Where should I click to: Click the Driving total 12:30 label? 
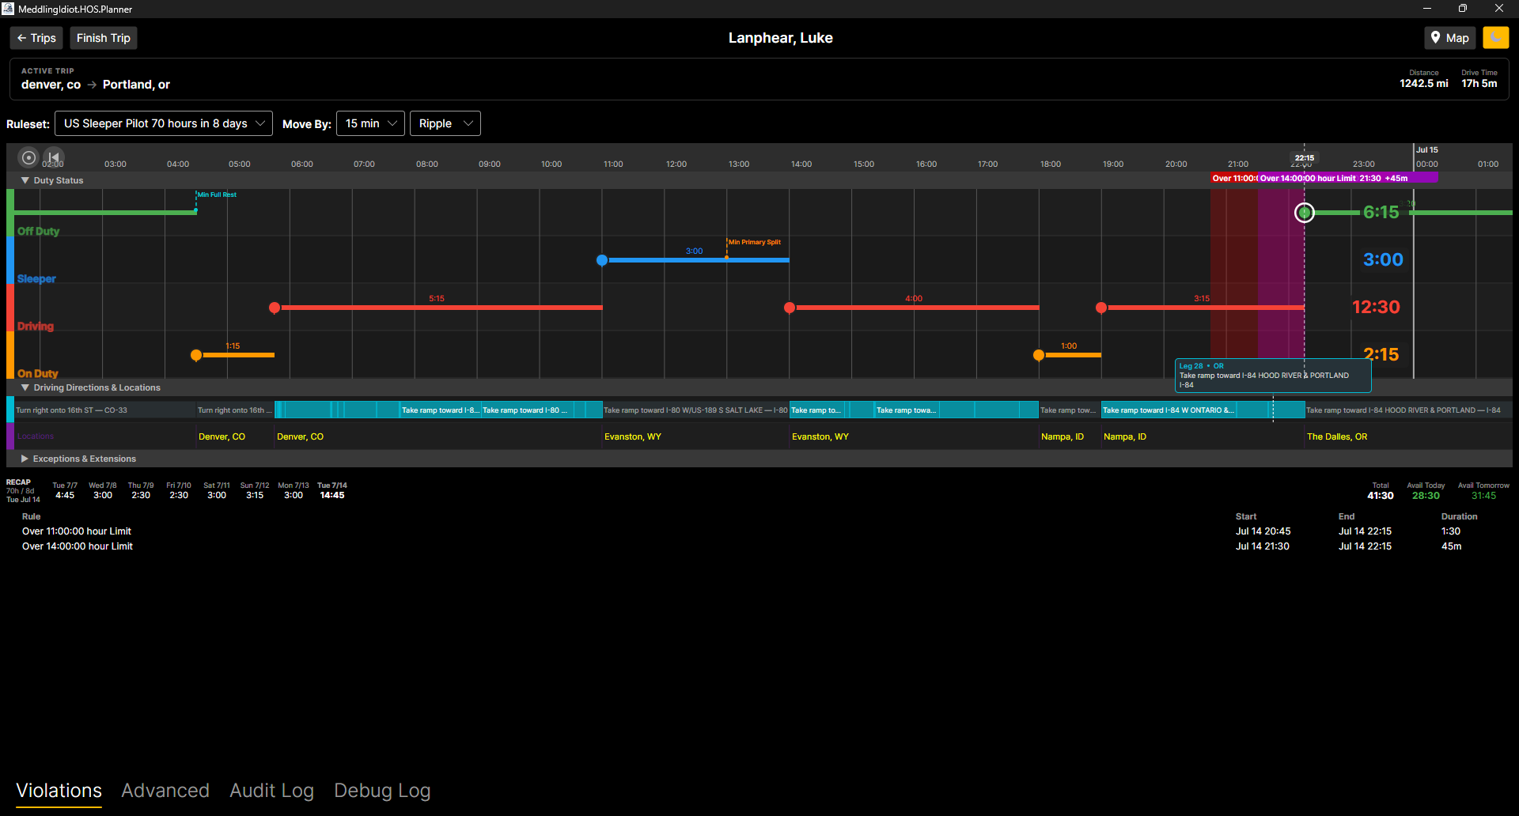click(x=1376, y=307)
